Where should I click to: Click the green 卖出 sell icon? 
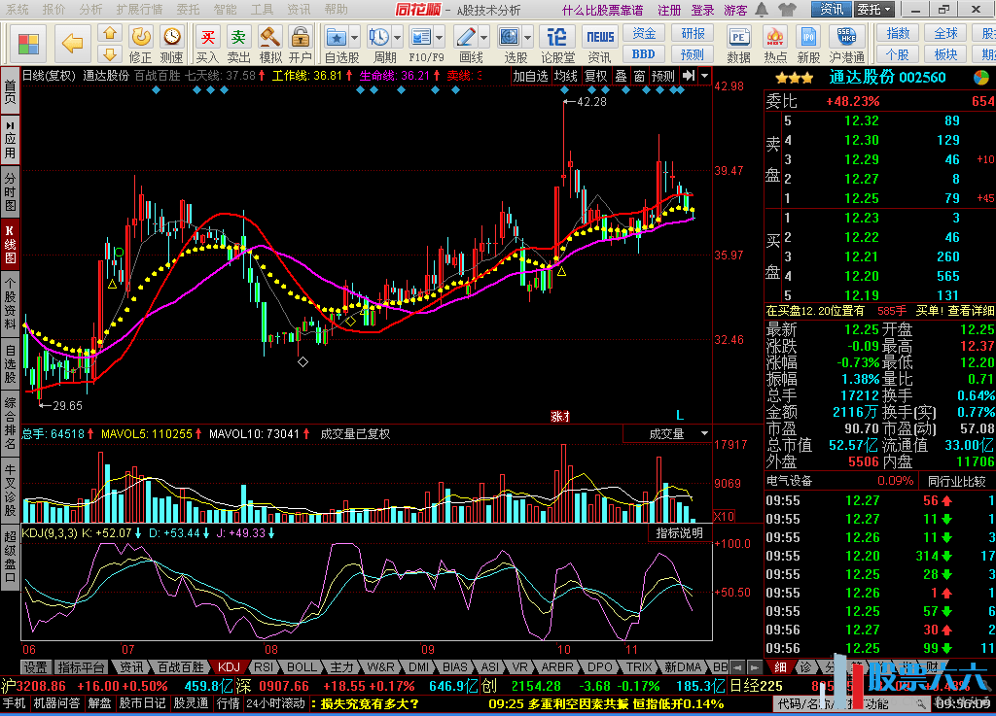click(238, 37)
